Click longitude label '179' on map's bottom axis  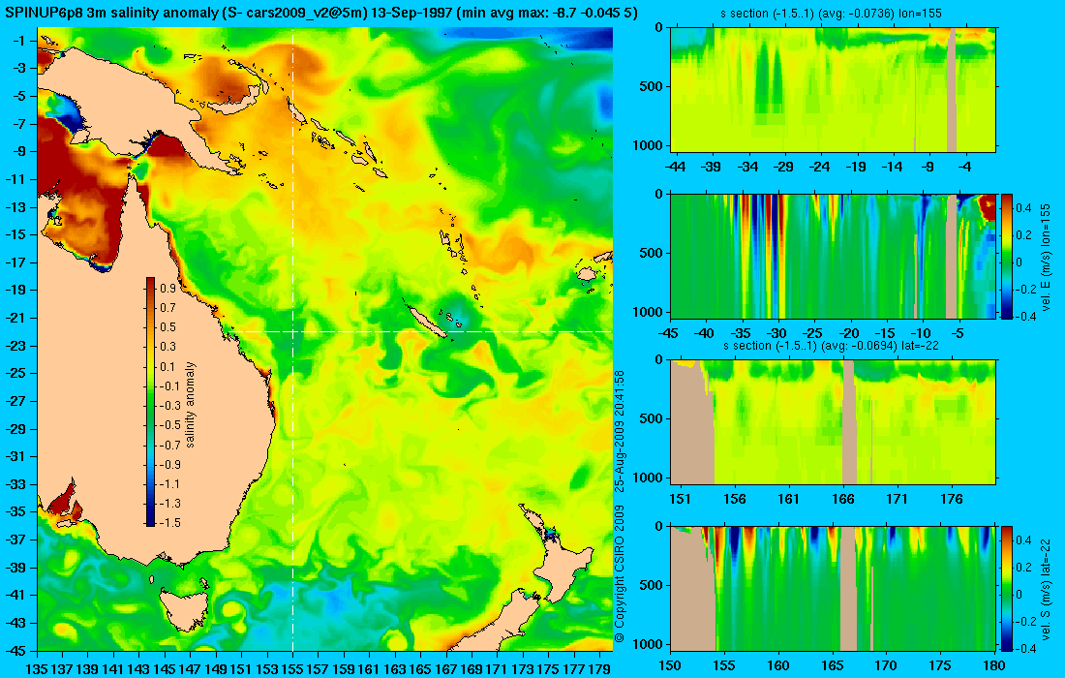point(598,669)
